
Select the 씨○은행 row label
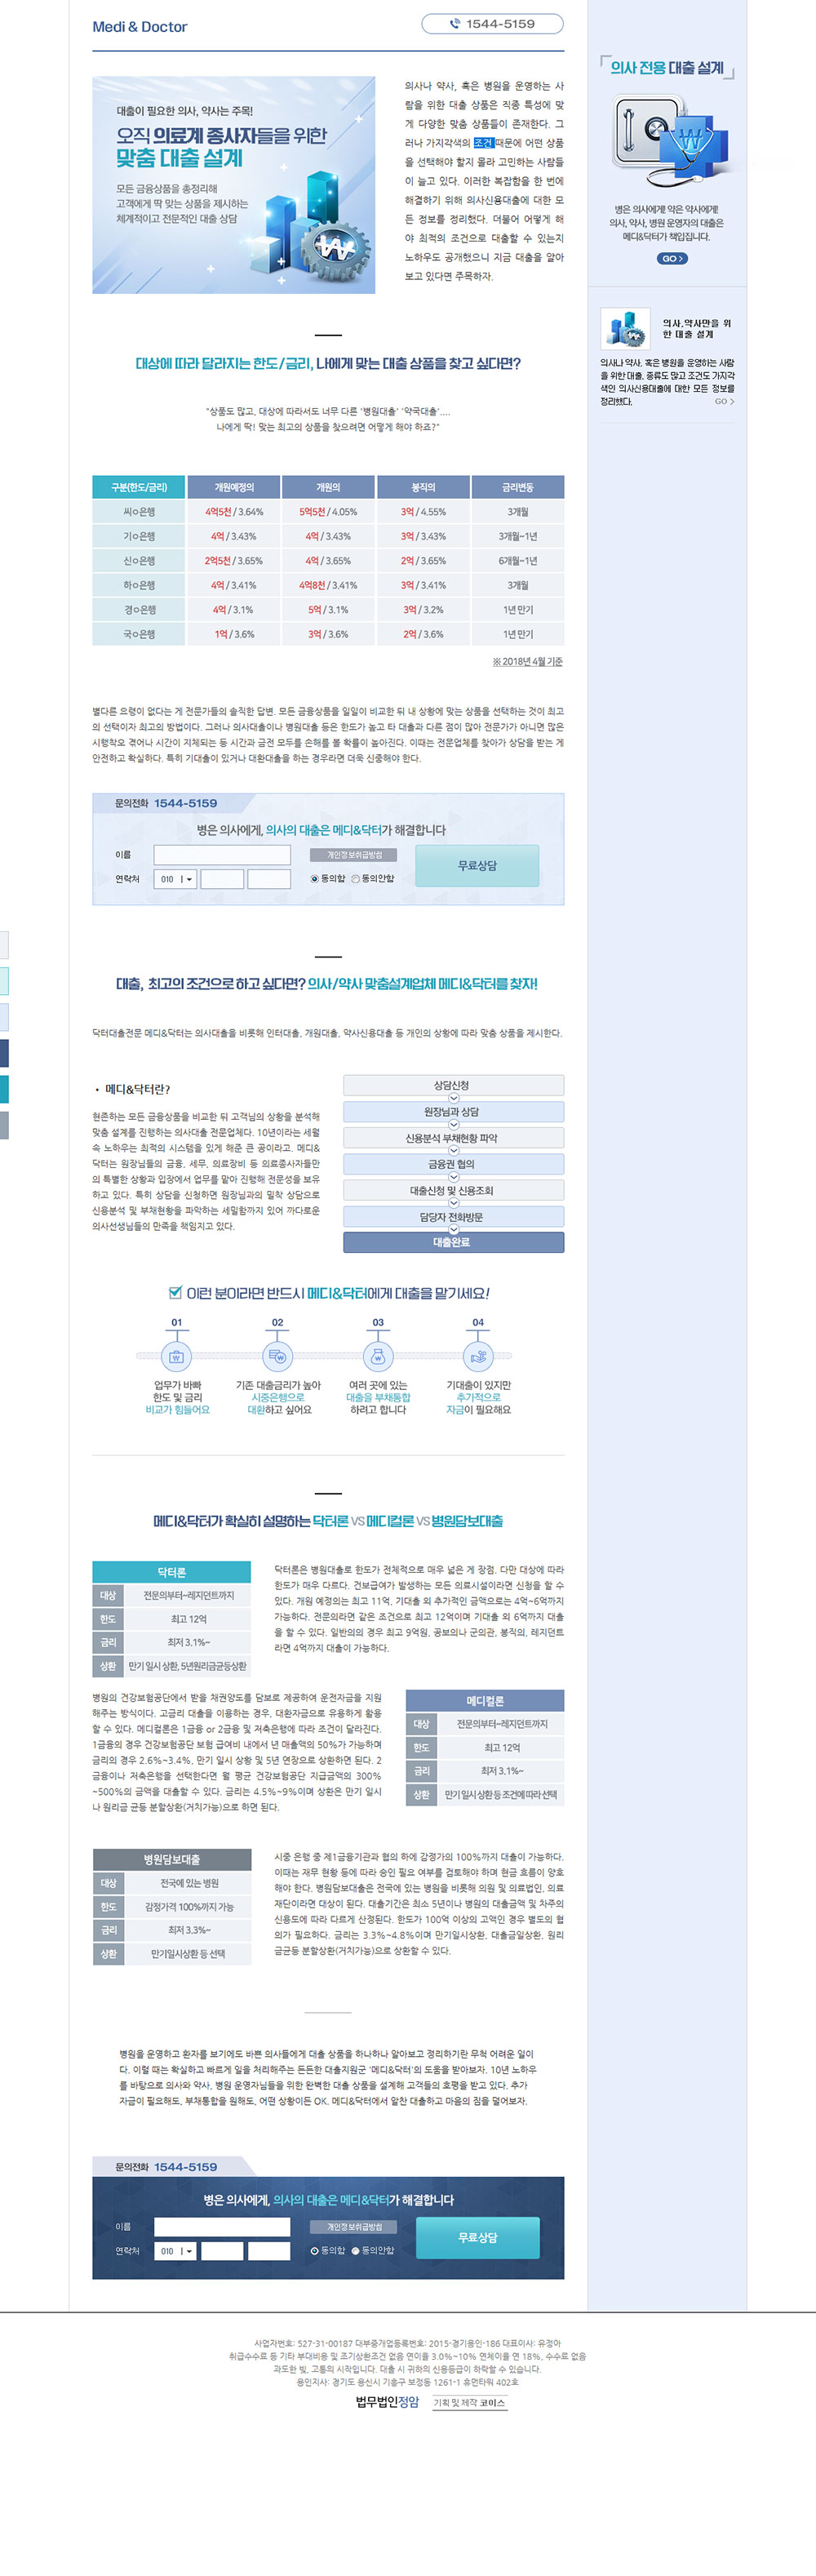pos(139,512)
